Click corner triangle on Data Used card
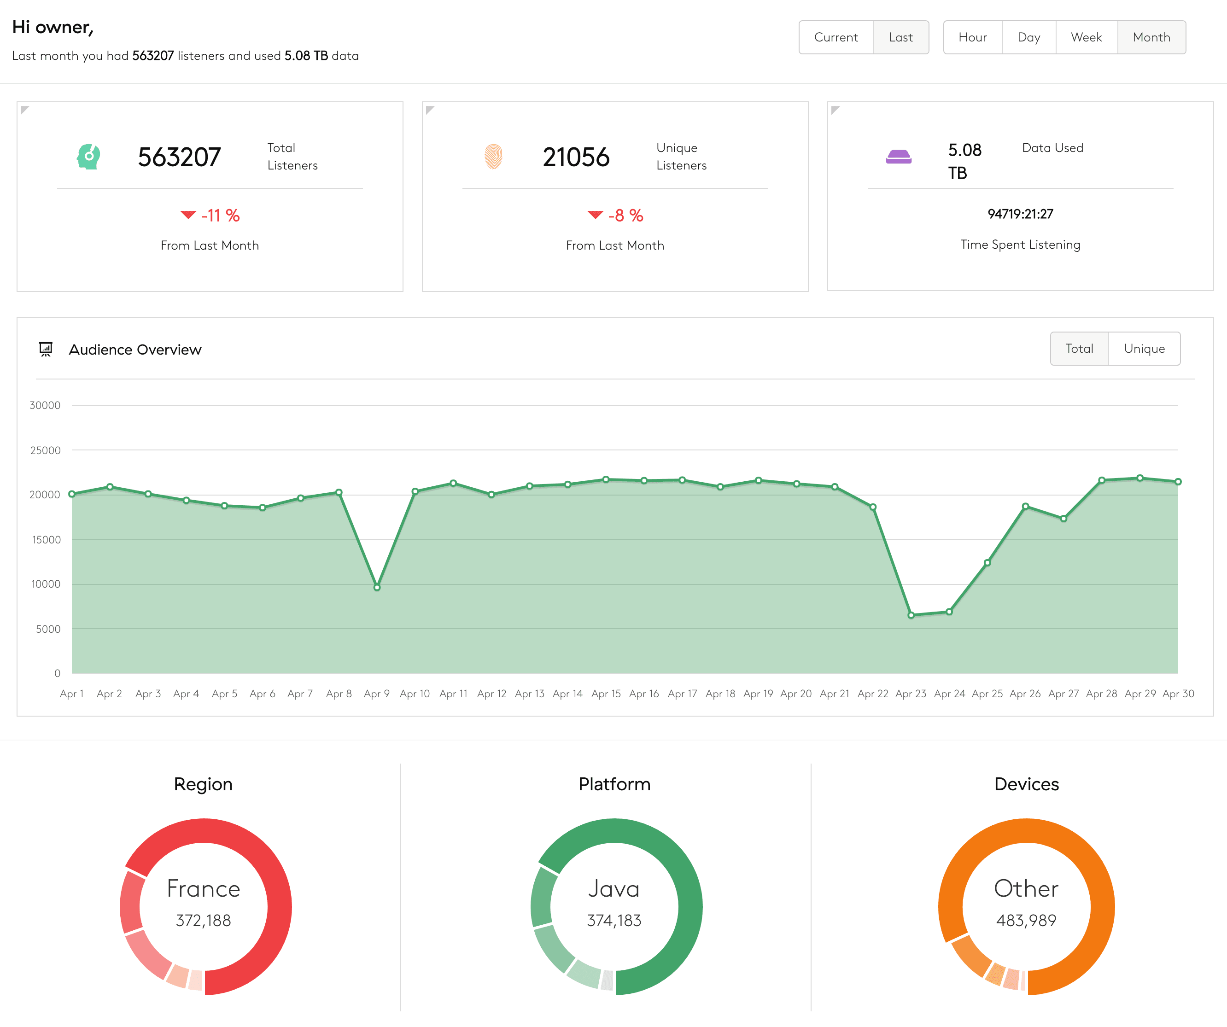 835,109
